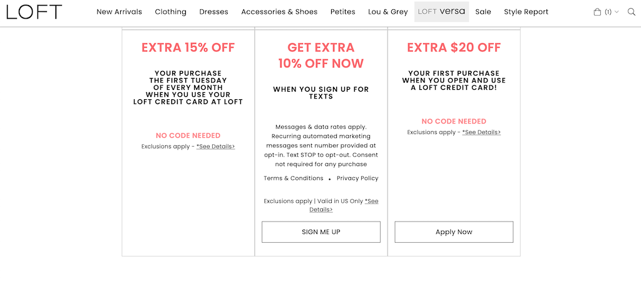
Task: Open the Sale menu
Action: point(483,12)
